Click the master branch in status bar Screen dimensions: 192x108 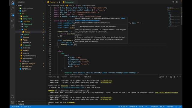pos(15,107)
